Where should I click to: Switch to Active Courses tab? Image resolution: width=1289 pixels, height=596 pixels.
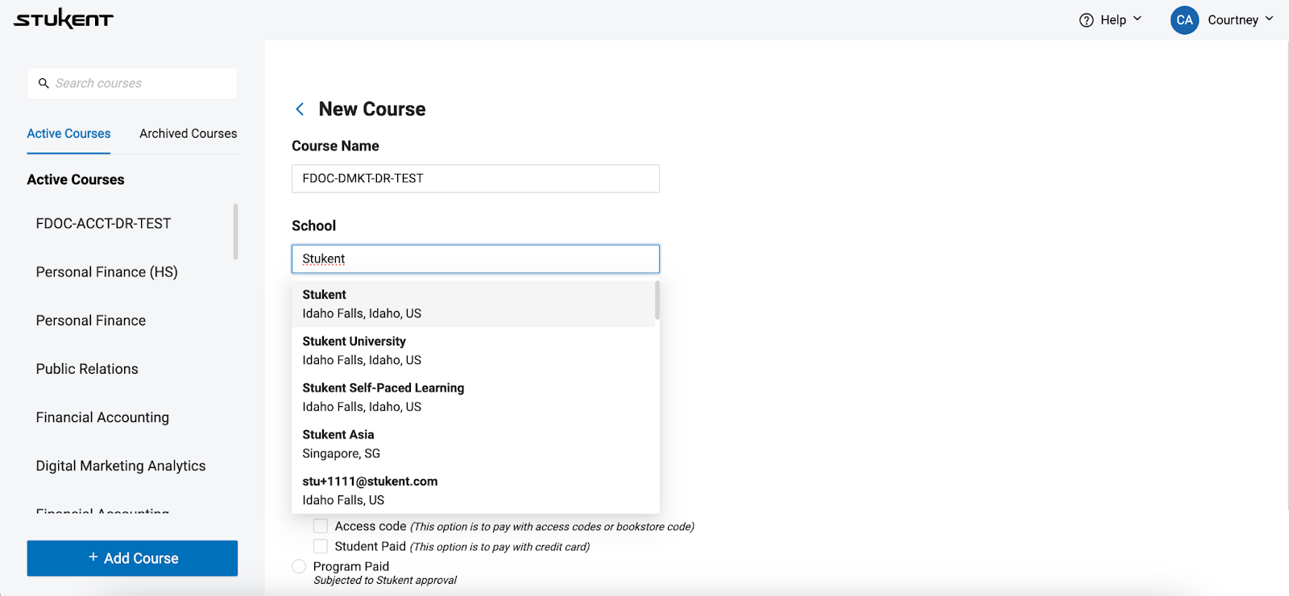68,134
